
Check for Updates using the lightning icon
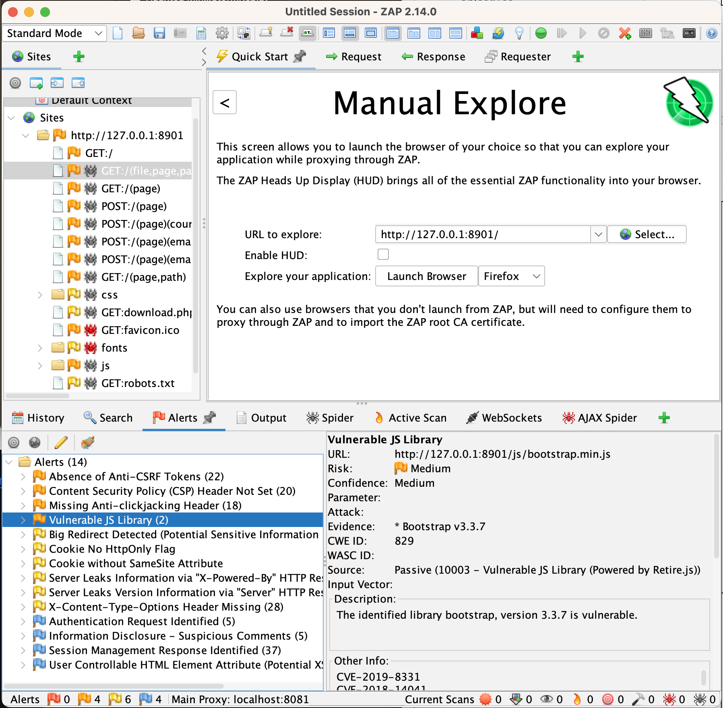tap(498, 33)
